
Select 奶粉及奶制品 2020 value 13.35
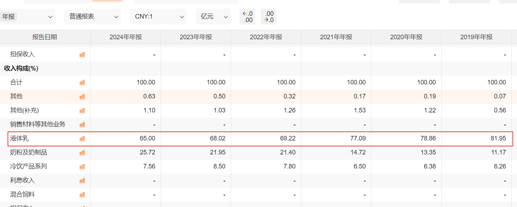428,152
